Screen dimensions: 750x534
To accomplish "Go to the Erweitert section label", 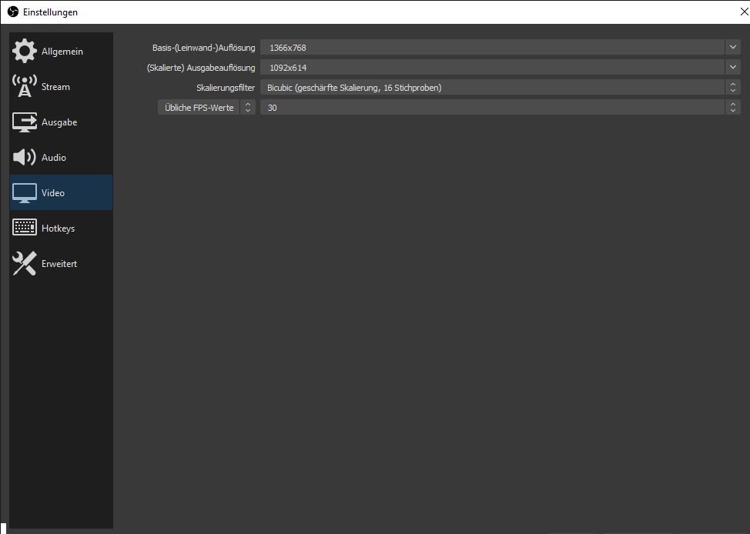I will [59, 264].
